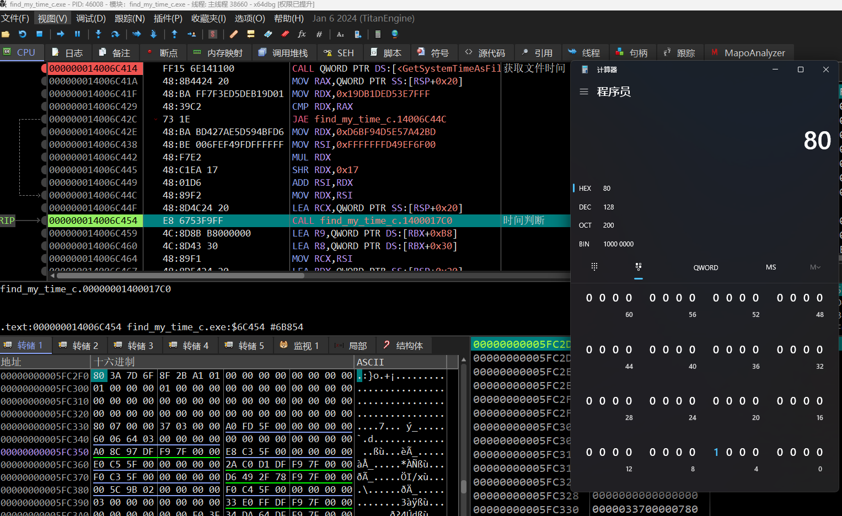Click the Step Into arrow icon
842x516 pixels.
tap(98, 34)
